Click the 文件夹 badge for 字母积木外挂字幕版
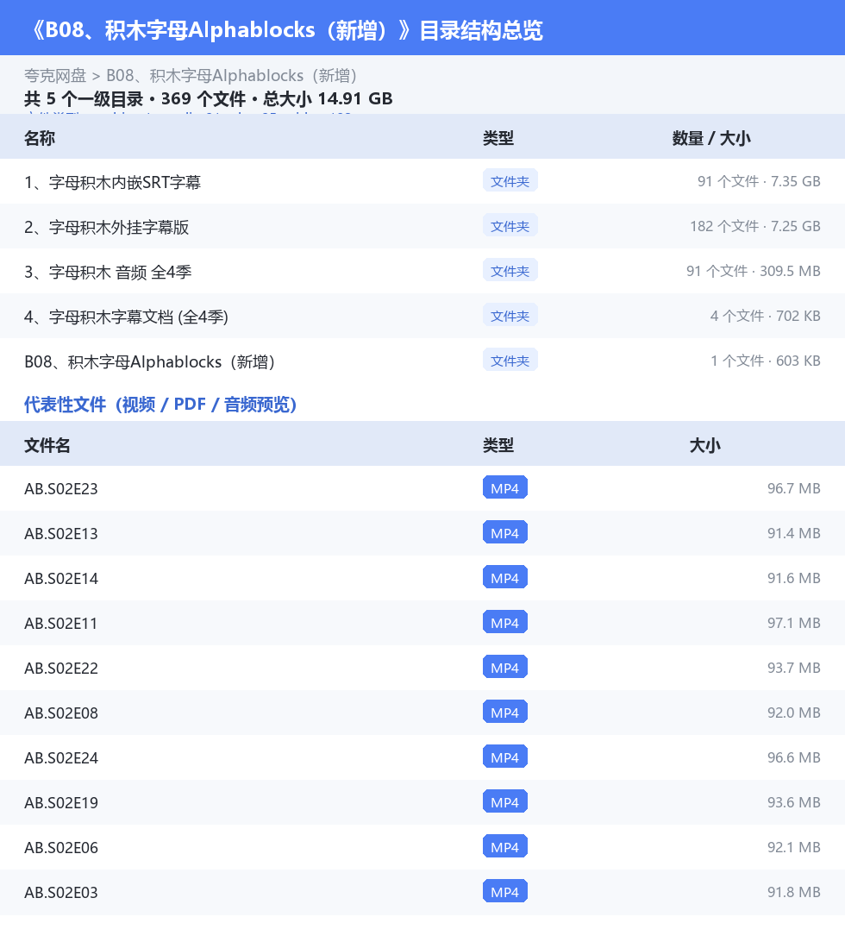845x942 pixels. click(x=510, y=226)
